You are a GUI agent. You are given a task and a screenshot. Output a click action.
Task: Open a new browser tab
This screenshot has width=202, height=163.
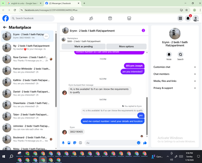(x=84, y=3)
